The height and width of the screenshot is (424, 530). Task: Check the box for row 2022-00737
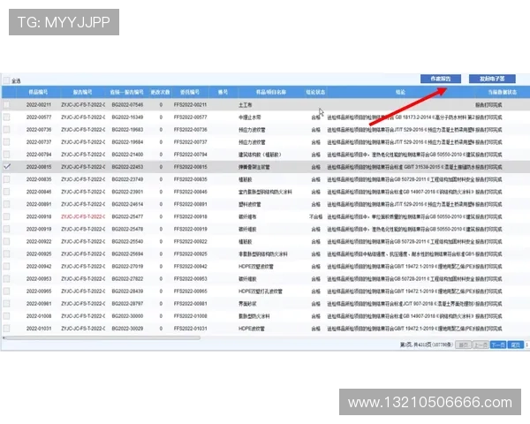[x=6, y=142]
